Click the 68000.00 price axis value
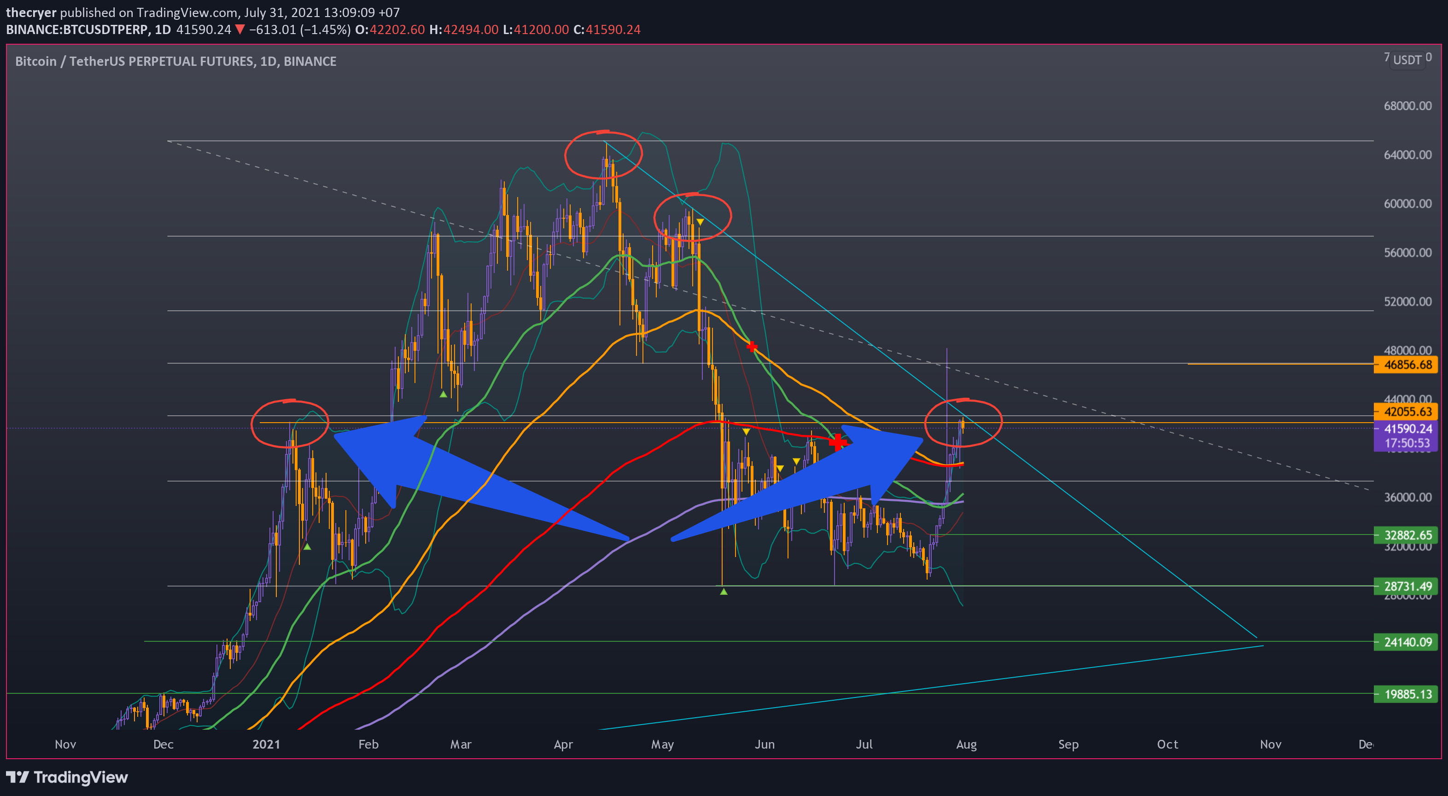 click(1407, 105)
